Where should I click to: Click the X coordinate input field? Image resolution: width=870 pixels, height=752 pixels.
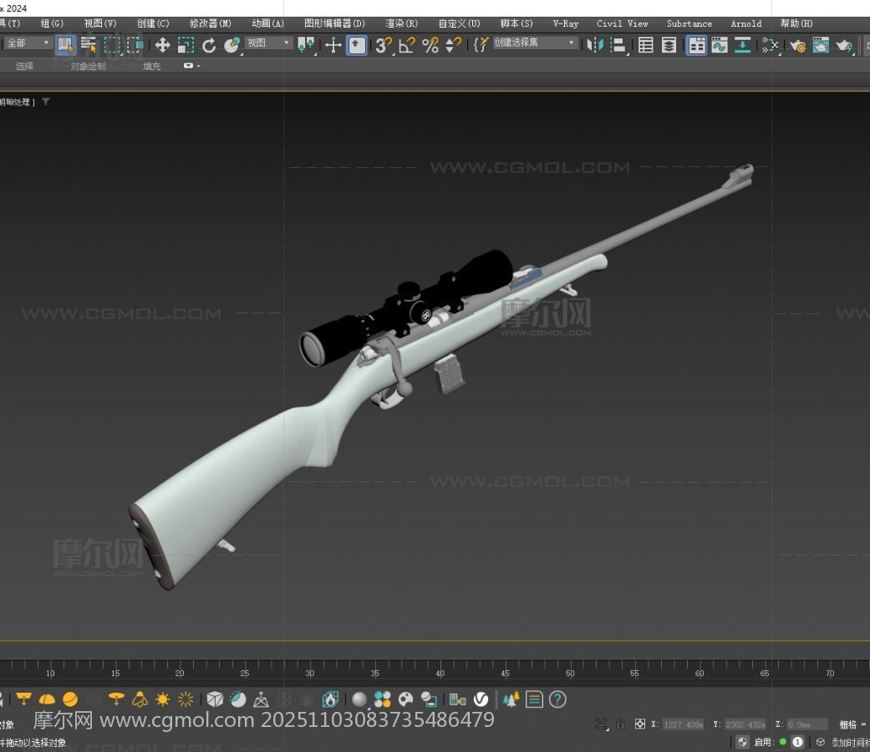(683, 724)
